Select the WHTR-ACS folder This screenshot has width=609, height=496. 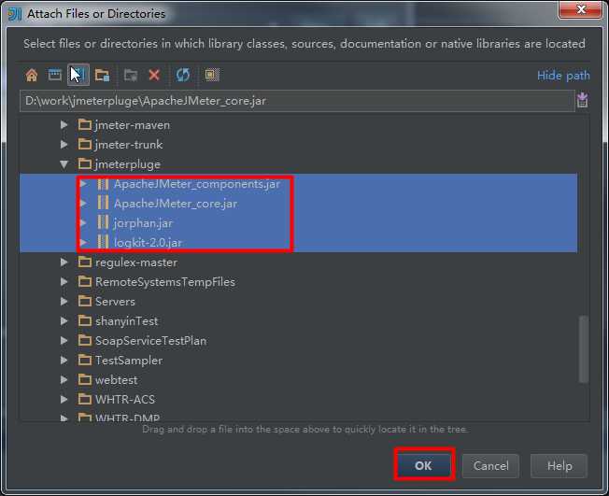[x=117, y=399]
